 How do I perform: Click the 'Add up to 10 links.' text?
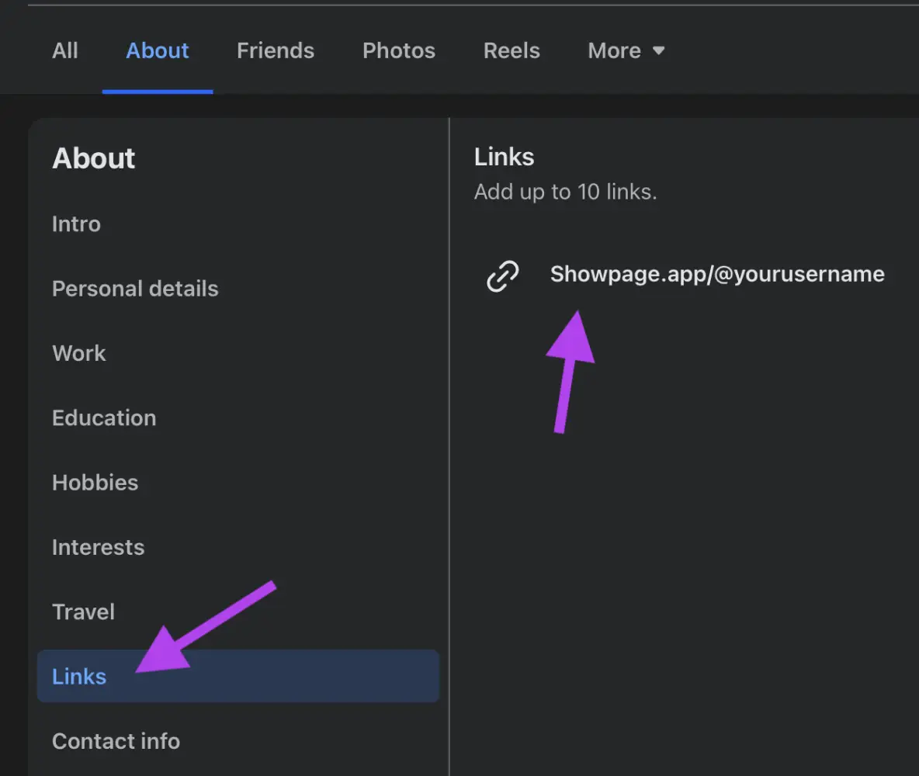[565, 192]
